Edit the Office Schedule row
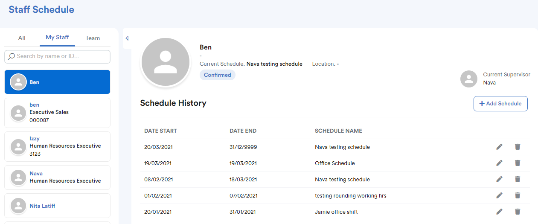 point(499,163)
